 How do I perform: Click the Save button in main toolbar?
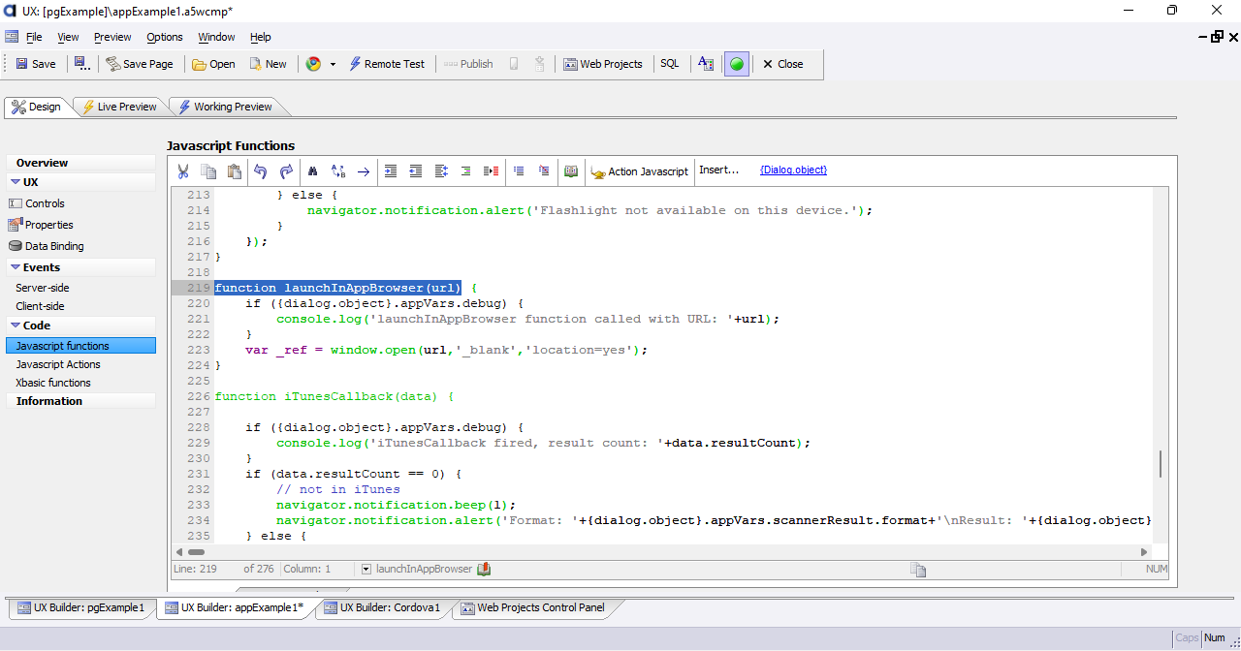36,64
